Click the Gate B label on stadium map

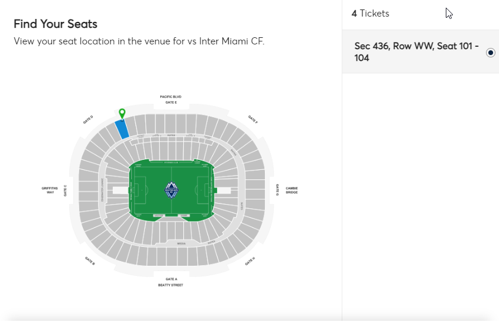point(90,260)
